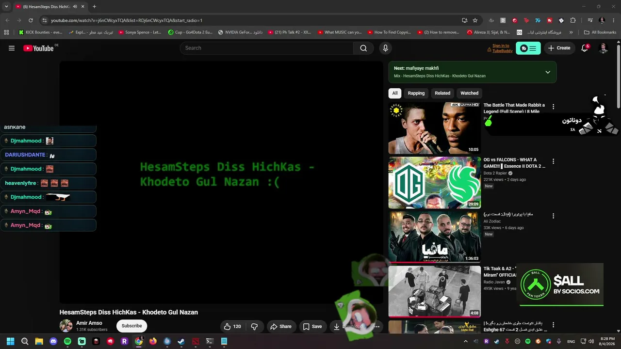Image resolution: width=621 pixels, height=349 pixels.
Task: Sign in to TubeBuddy link
Action: pos(502,48)
